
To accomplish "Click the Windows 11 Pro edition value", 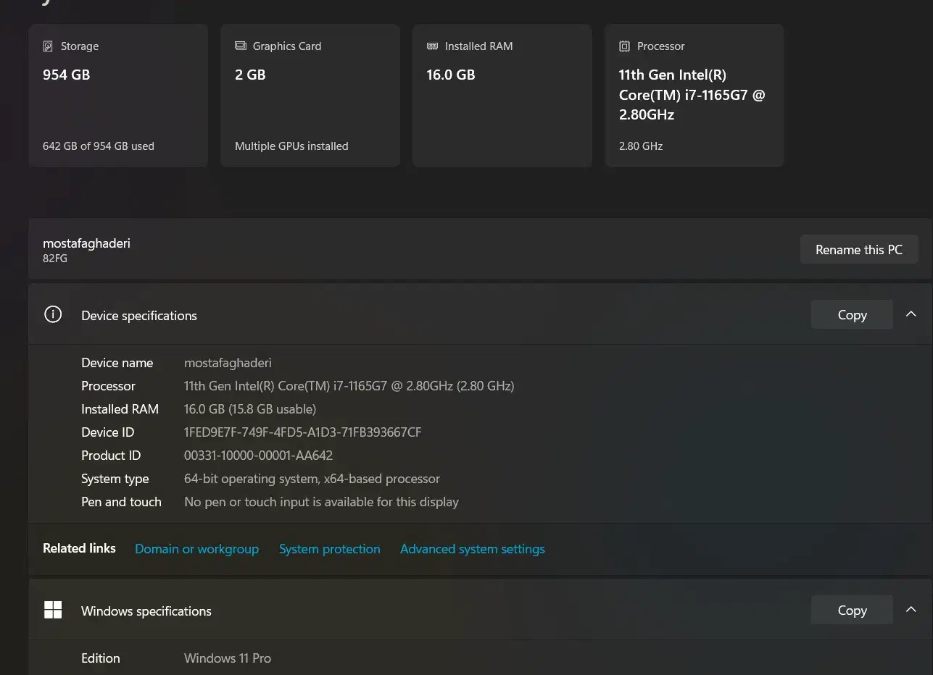I will click(x=228, y=658).
